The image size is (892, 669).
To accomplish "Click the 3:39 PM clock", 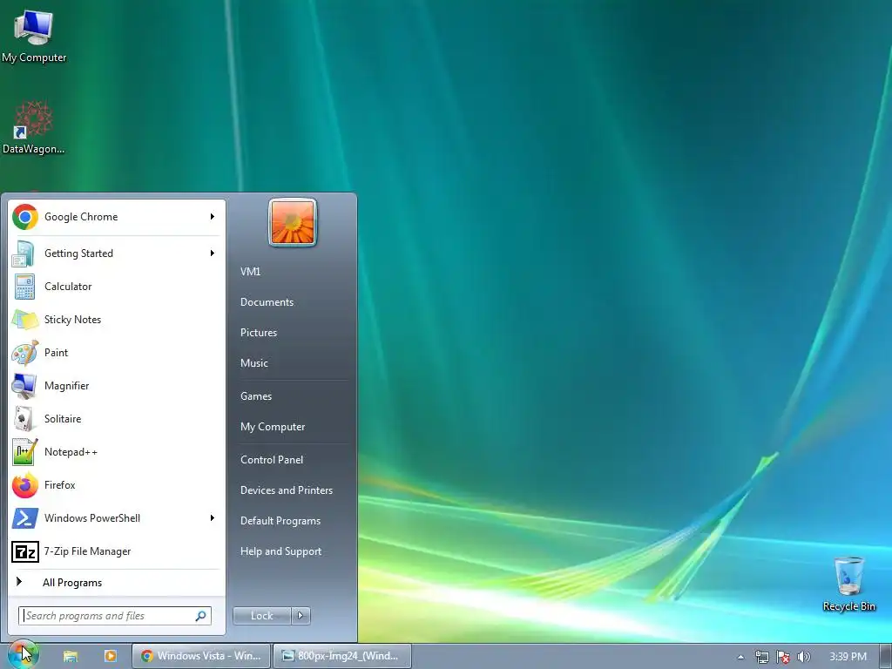I will tap(848, 657).
